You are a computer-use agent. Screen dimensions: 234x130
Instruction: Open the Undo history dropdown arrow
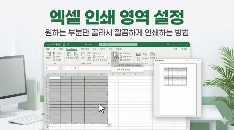[70, 44]
